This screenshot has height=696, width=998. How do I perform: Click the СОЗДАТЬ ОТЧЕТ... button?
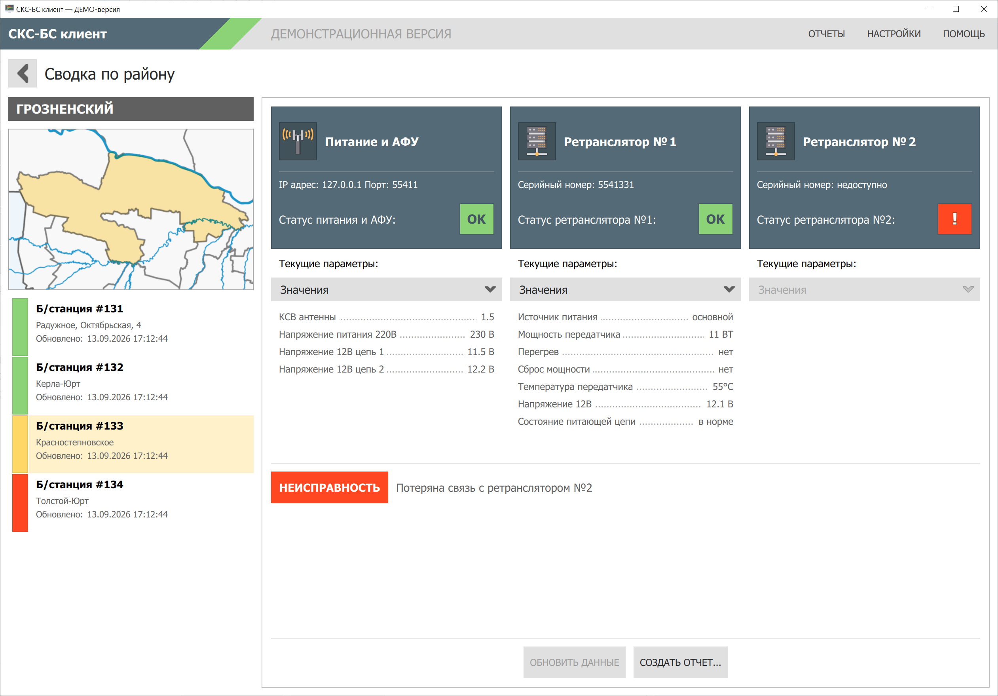[680, 662]
